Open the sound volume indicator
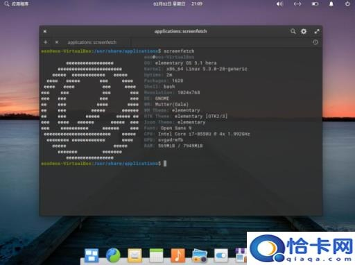 point(279,4)
